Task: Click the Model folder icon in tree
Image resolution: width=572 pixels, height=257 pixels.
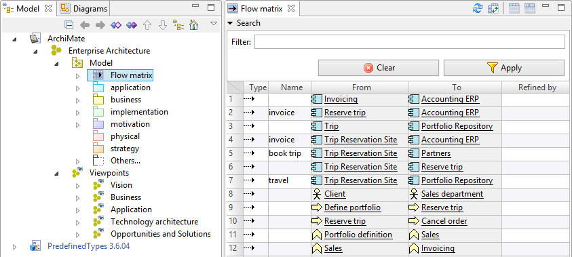Action: pos(78,63)
